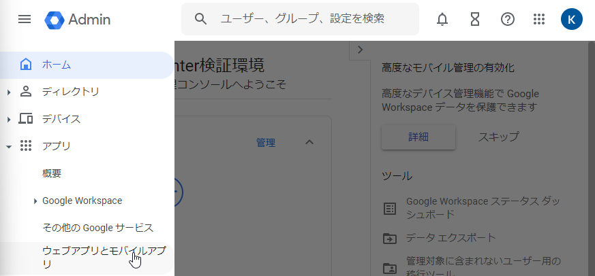Open notifications bell

click(x=442, y=19)
